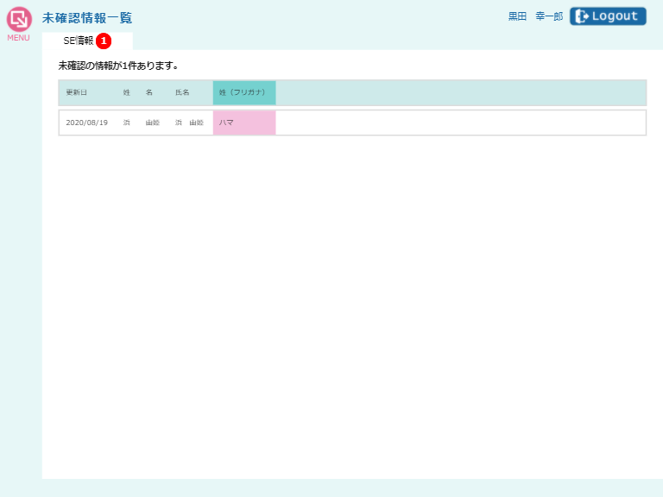Click the 氏名 cell showing 浜 由姫

coord(189,123)
